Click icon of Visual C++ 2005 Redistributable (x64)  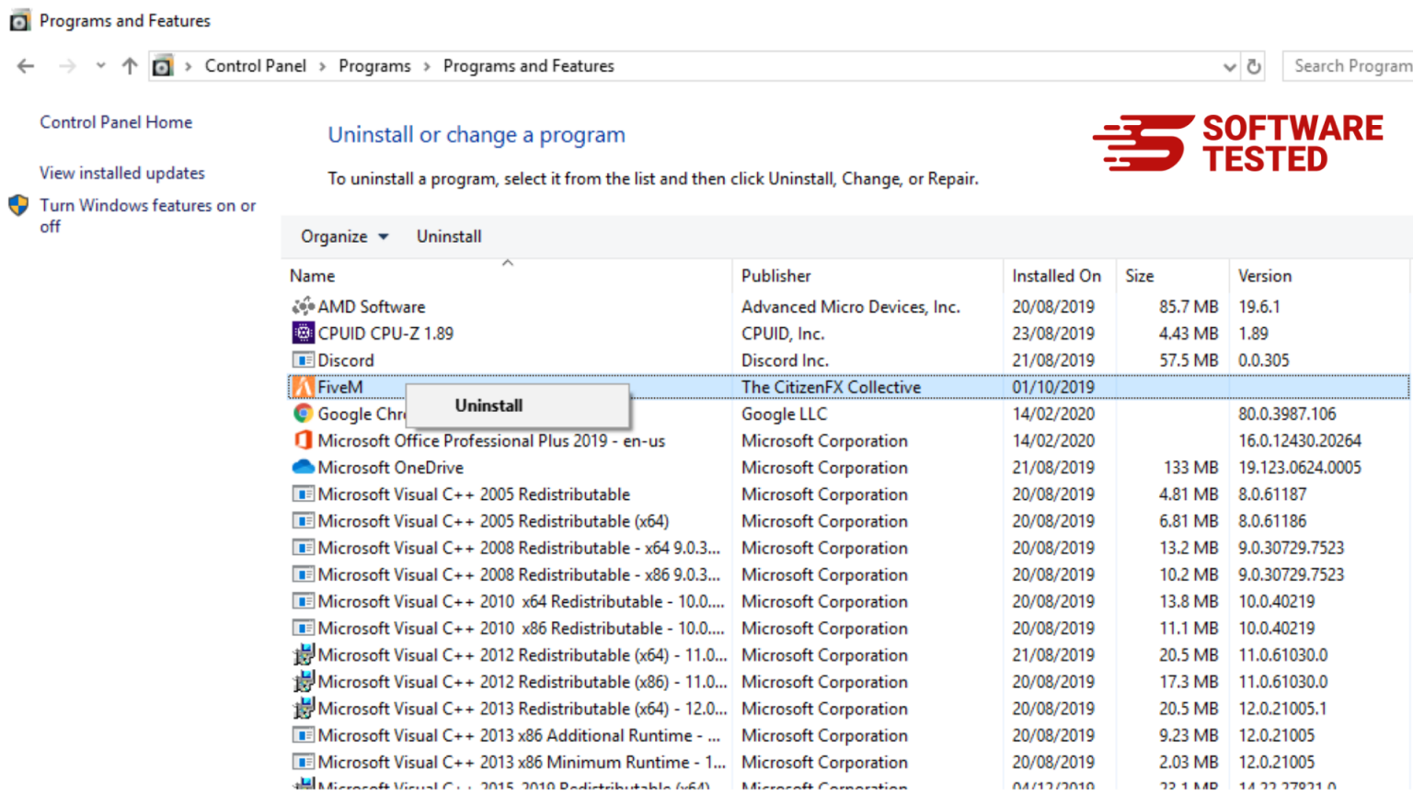303,521
